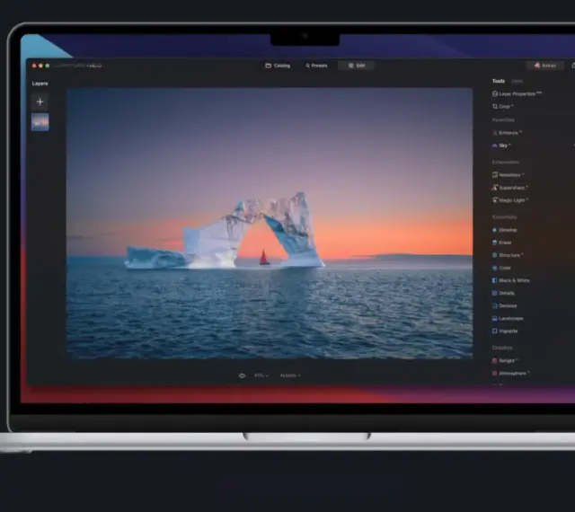Switch to the Catalog tab

(x=278, y=66)
